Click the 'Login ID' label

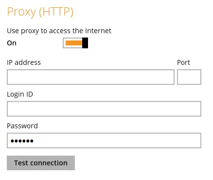tap(20, 94)
